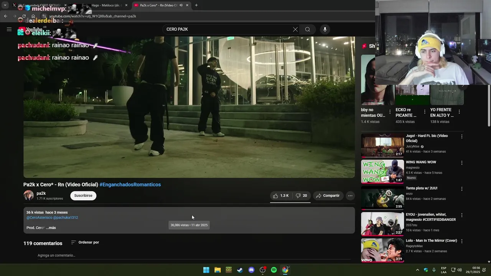
Task: Open @CeroAsterisco channel mention
Action: click(39, 217)
